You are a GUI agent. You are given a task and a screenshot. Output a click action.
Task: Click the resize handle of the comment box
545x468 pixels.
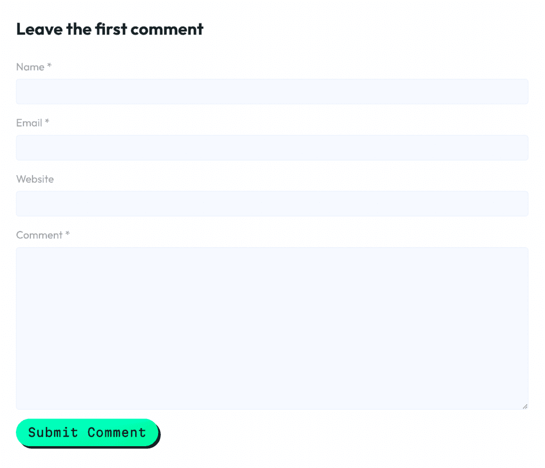[524, 405]
